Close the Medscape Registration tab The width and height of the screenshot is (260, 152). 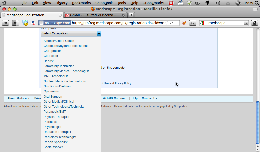point(60,15)
